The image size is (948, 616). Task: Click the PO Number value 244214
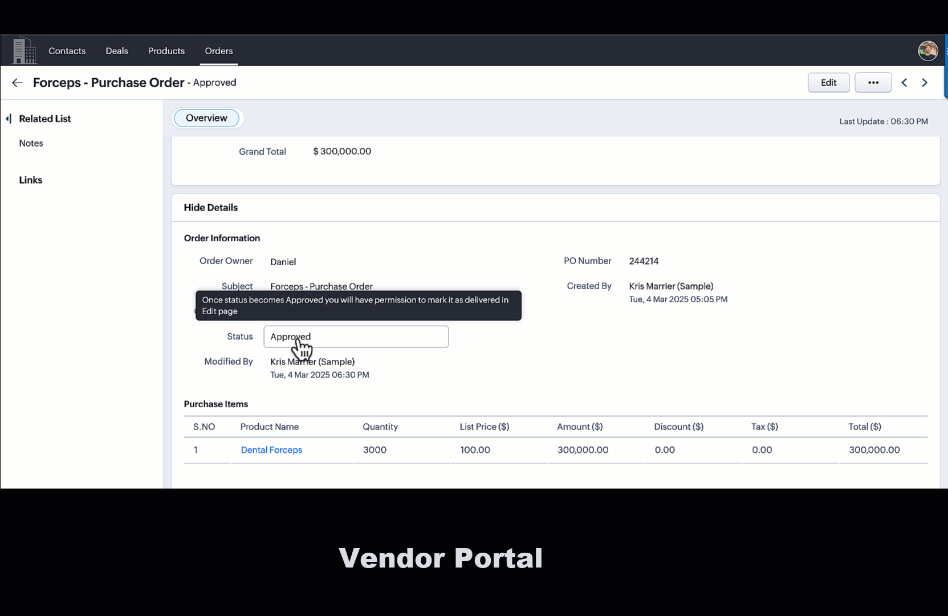(644, 261)
